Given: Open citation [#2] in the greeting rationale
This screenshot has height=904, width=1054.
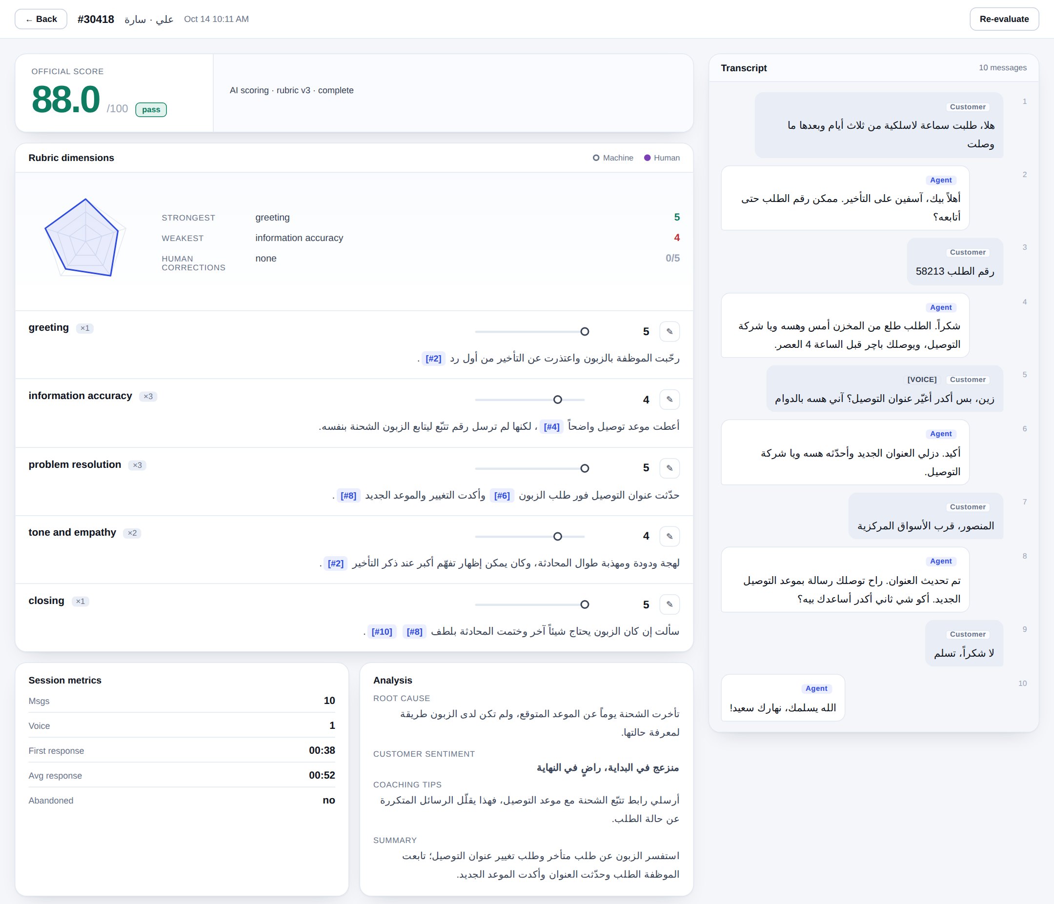Looking at the screenshot, I should point(433,359).
